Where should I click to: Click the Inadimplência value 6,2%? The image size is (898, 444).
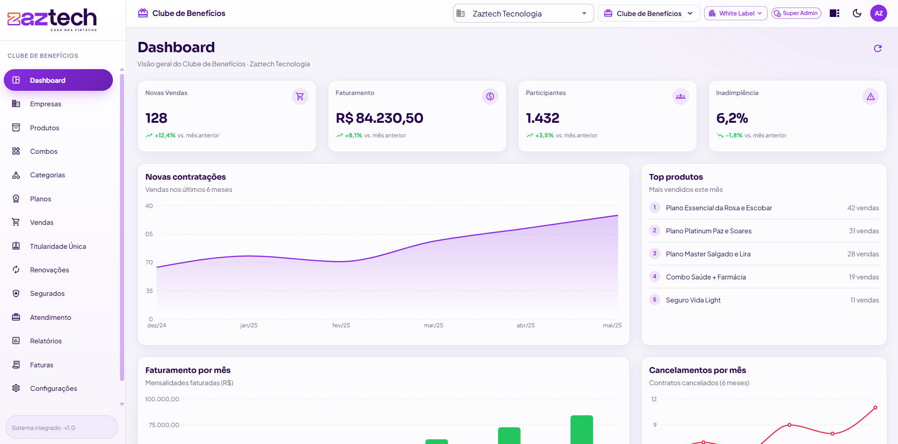pos(732,118)
